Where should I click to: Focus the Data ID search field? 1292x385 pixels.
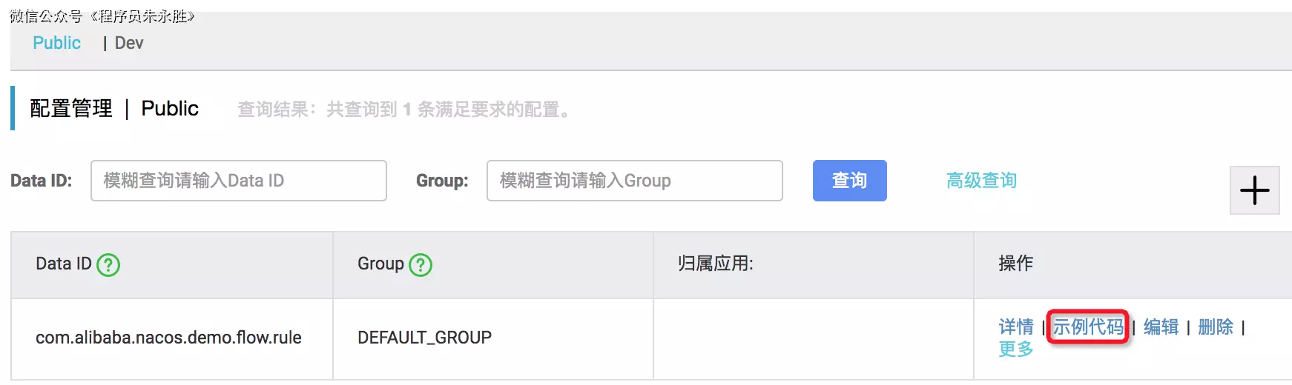238,181
